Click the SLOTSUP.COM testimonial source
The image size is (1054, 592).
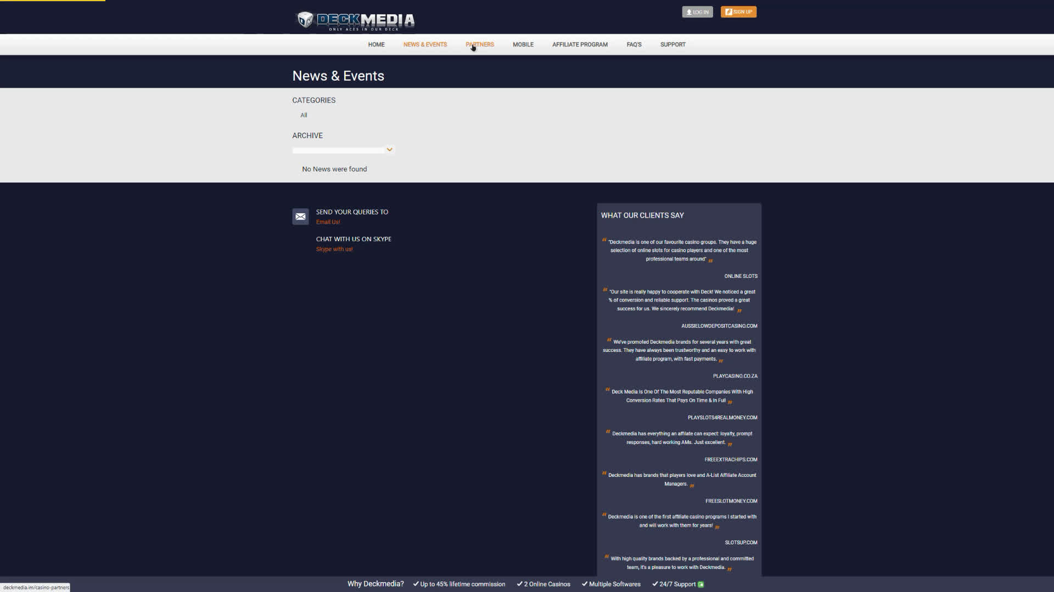click(x=741, y=542)
